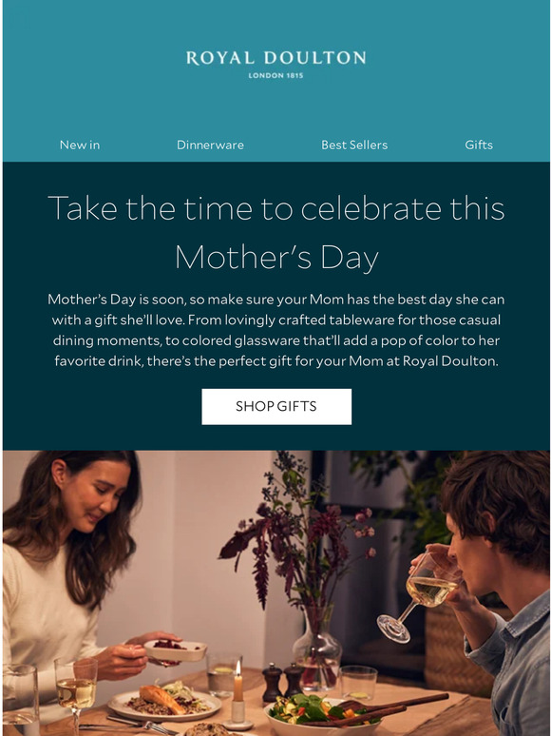Click the empty tumbler near the vase
This screenshot has width=551, height=736.
359,683
